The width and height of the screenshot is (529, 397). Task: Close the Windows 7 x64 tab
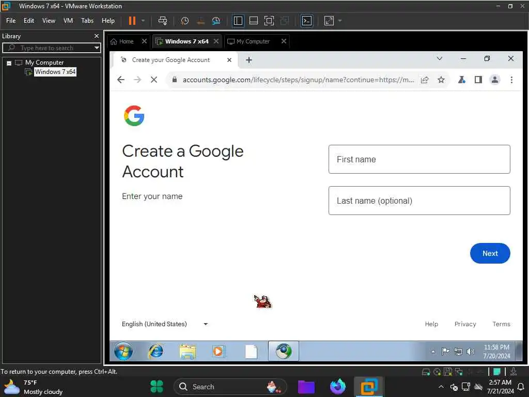(x=216, y=41)
